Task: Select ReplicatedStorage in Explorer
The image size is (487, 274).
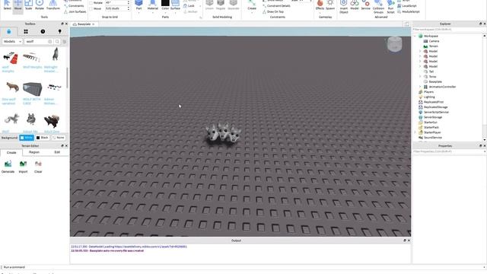Action: pos(436,107)
